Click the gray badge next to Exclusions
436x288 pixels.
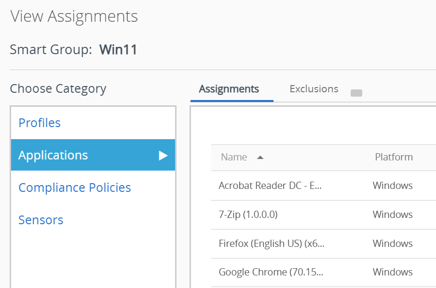point(356,93)
